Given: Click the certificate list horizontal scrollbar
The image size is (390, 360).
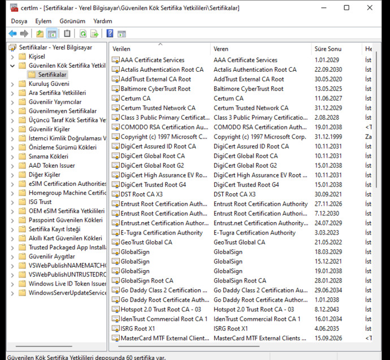Looking at the screenshot, I should pos(189,346).
